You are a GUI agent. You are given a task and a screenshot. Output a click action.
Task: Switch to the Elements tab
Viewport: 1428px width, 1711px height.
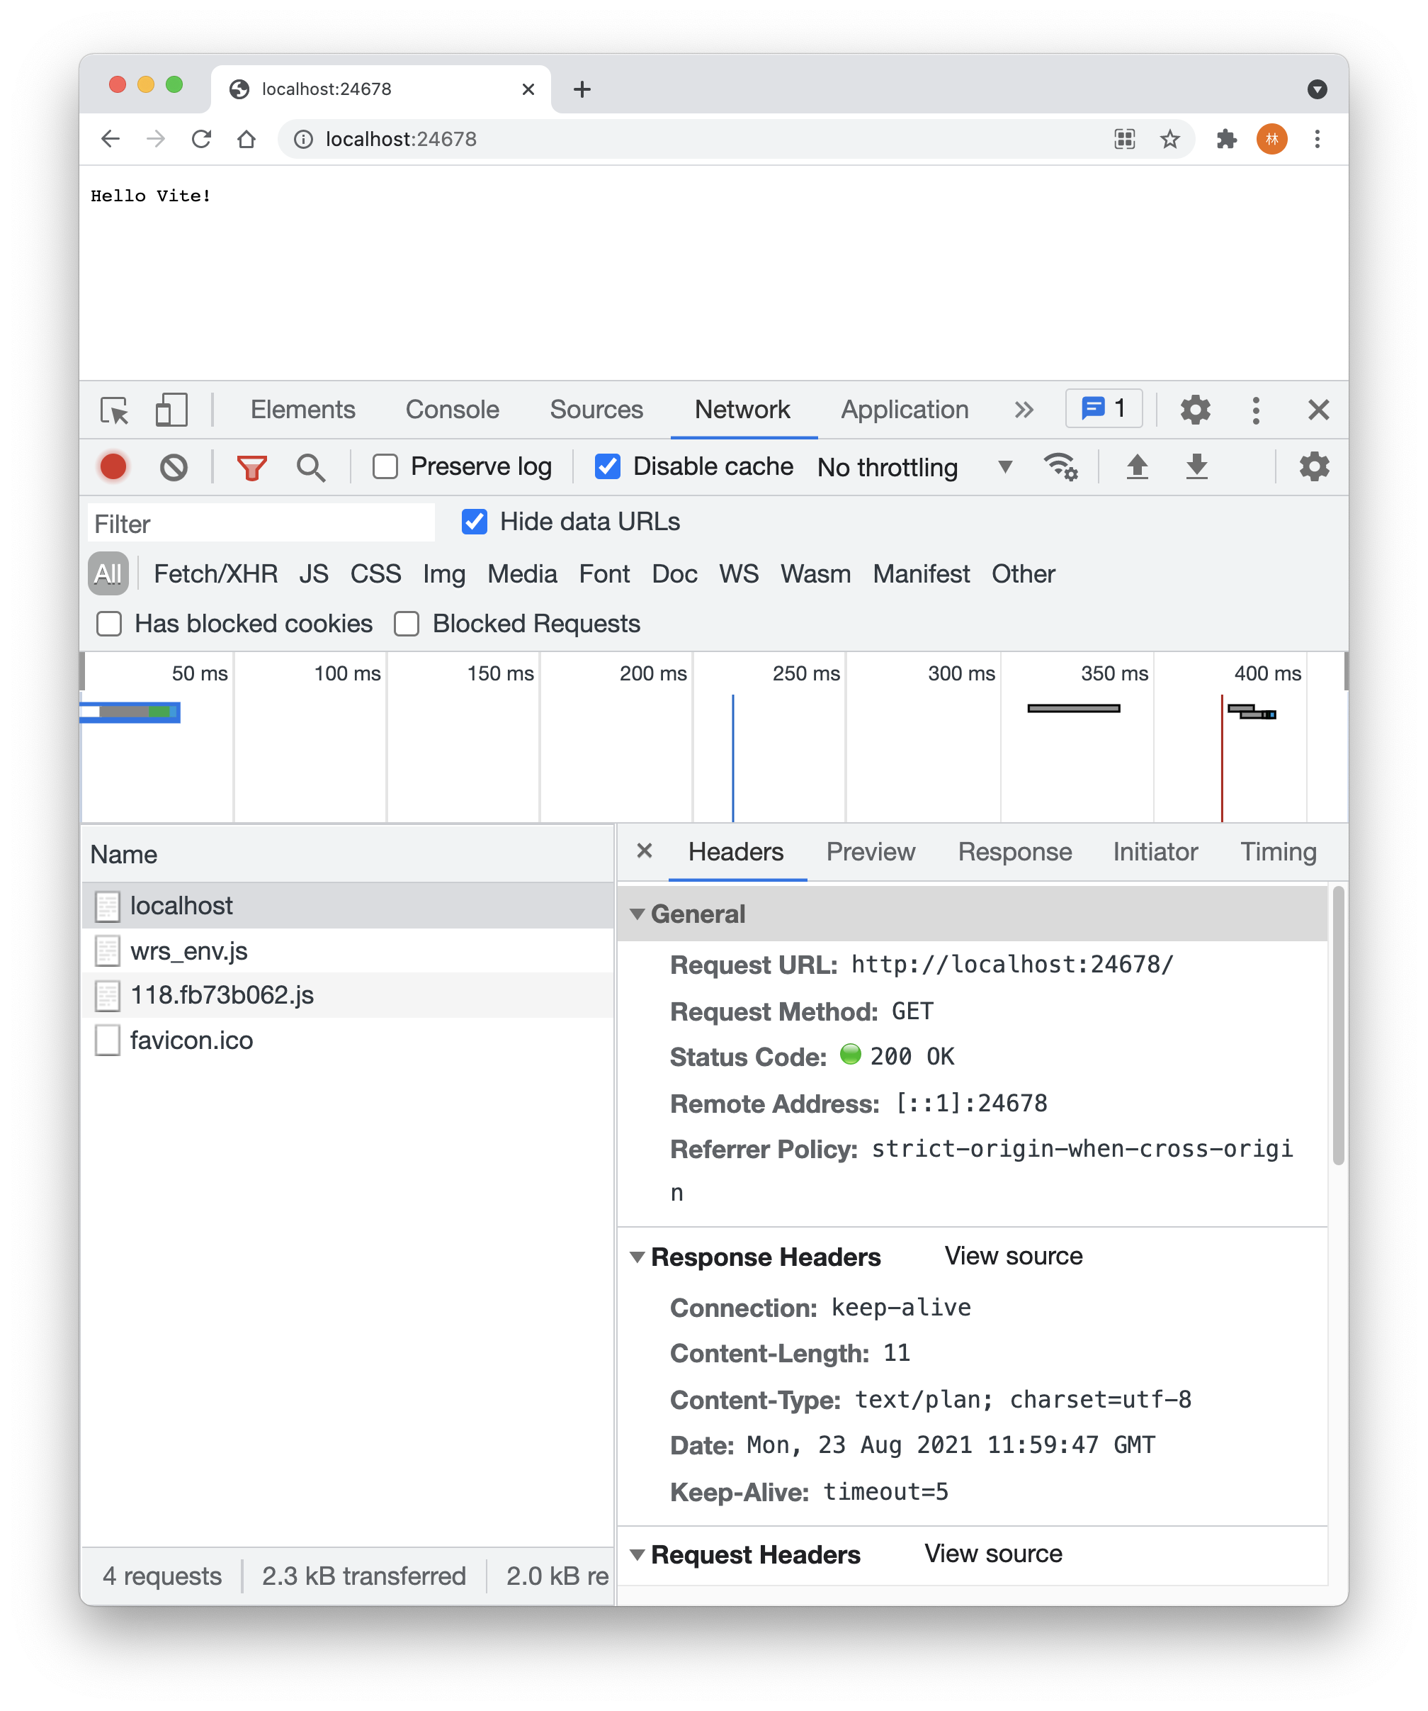point(303,410)
